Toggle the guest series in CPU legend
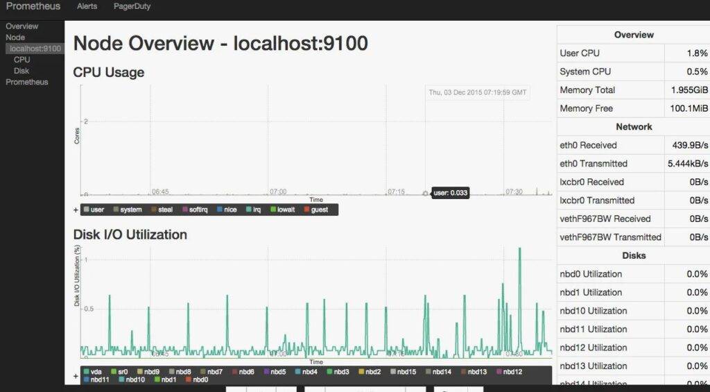 (316, 210)
